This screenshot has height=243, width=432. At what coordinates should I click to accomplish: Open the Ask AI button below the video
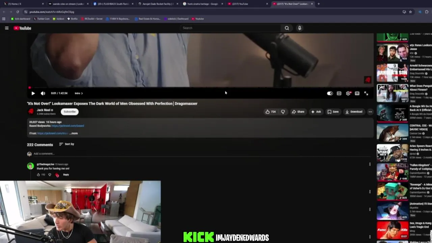point(316,112)
